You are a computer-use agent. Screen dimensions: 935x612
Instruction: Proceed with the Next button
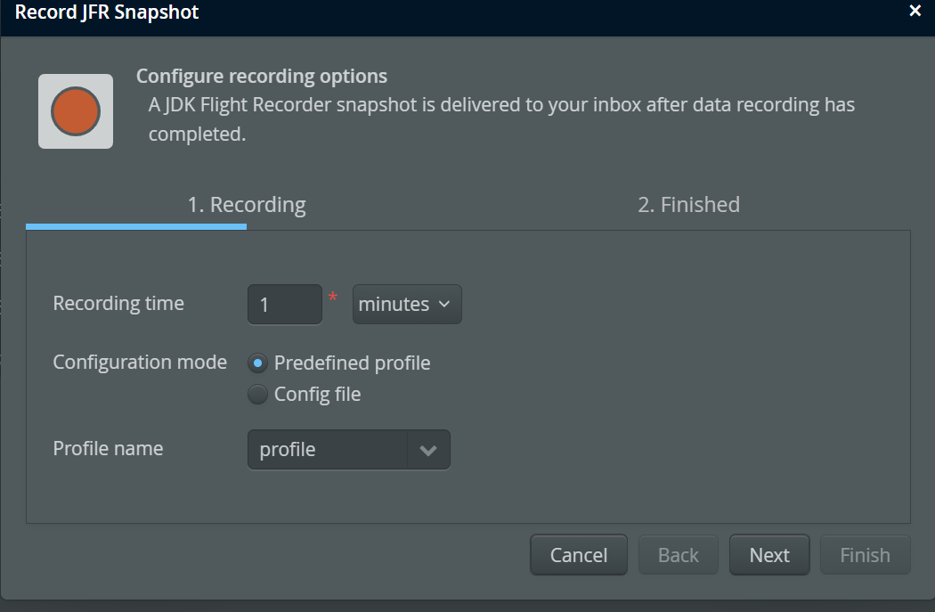point(769,555)
